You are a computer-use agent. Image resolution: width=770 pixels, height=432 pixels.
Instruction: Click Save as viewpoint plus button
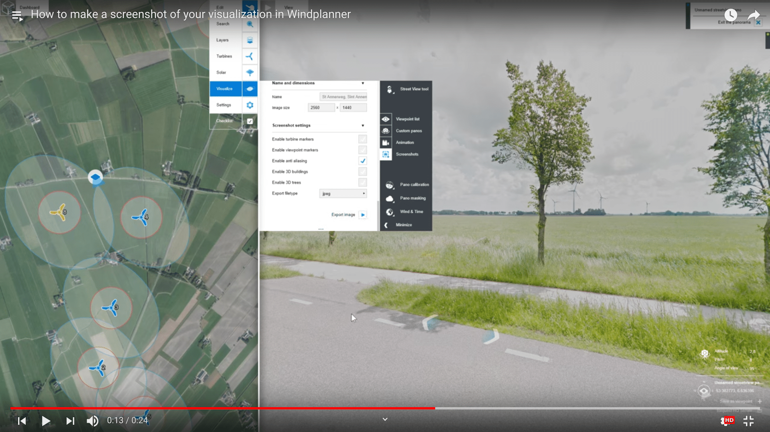tap(759, 401)
